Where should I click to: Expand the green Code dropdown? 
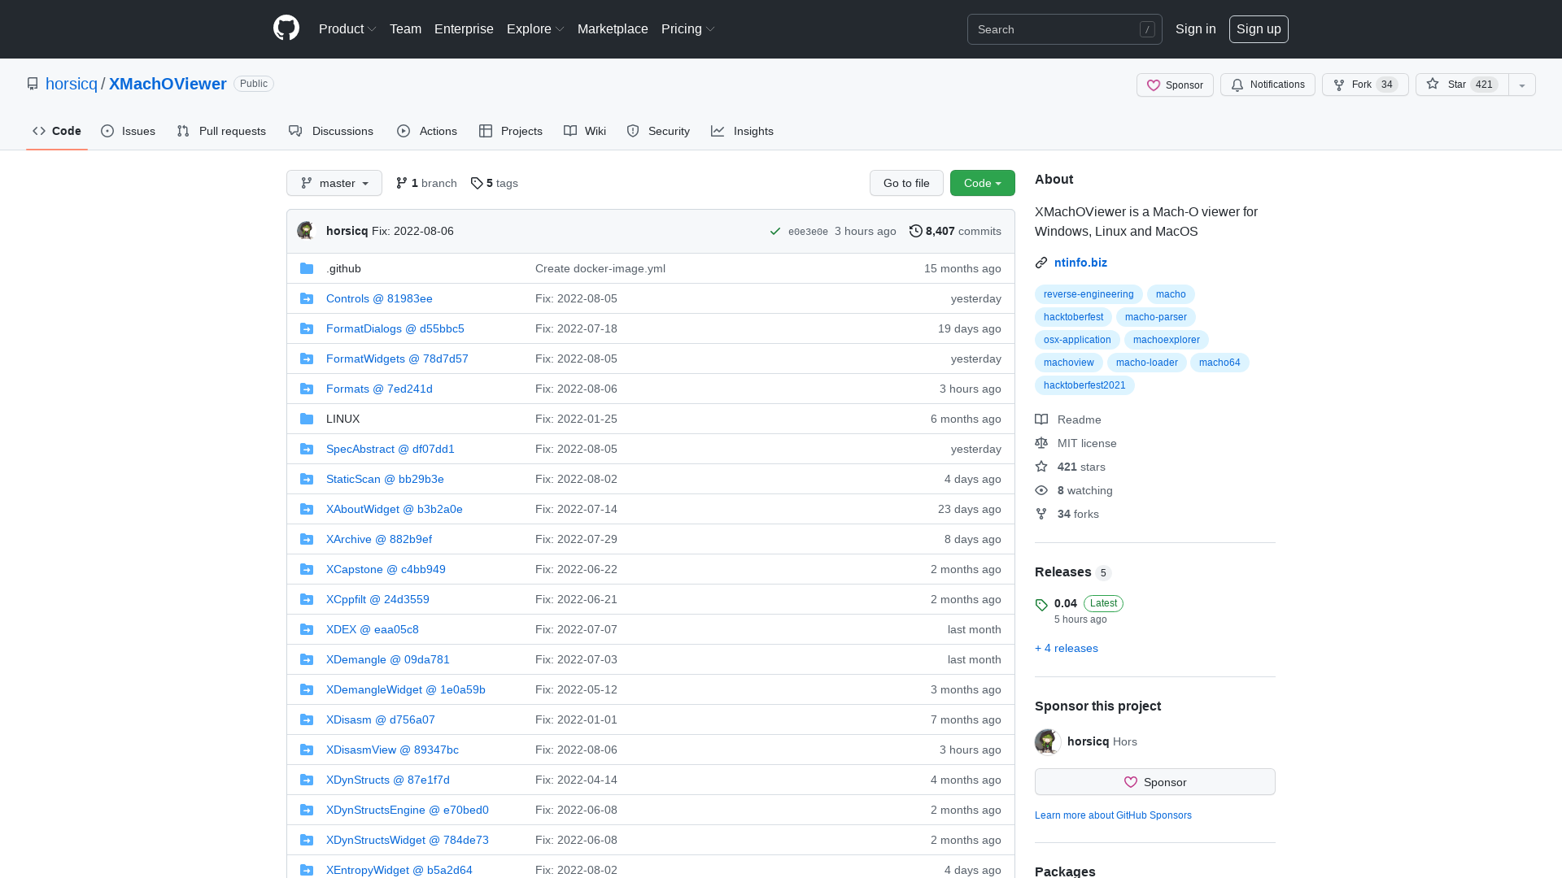(982, 183)
